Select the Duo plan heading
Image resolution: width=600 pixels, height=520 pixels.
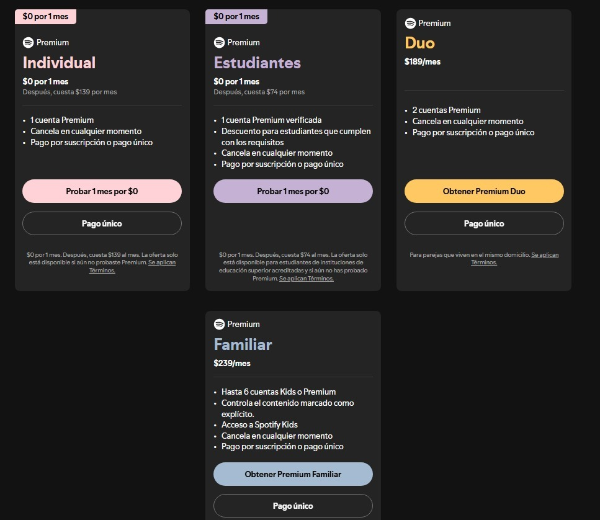(x=420, y=43)
